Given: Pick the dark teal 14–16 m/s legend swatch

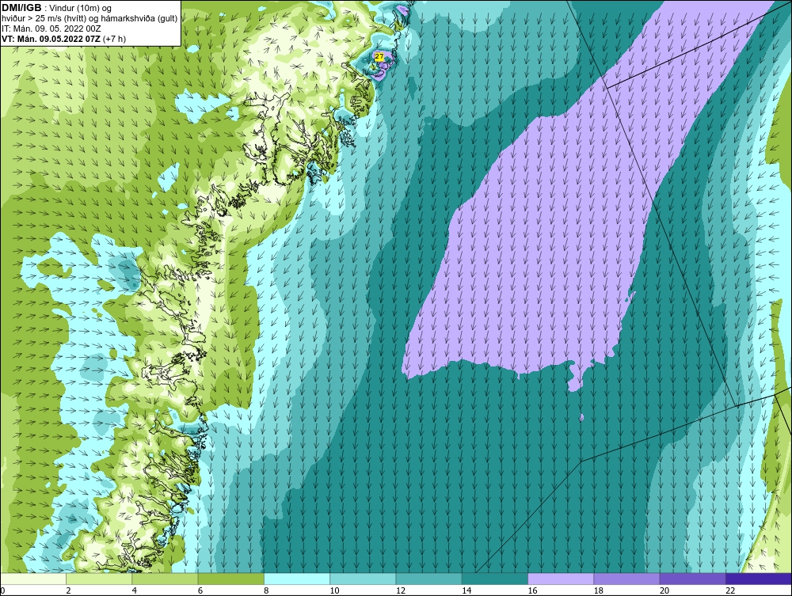Looking at the screenshot, I should click(x=495, y=579).
